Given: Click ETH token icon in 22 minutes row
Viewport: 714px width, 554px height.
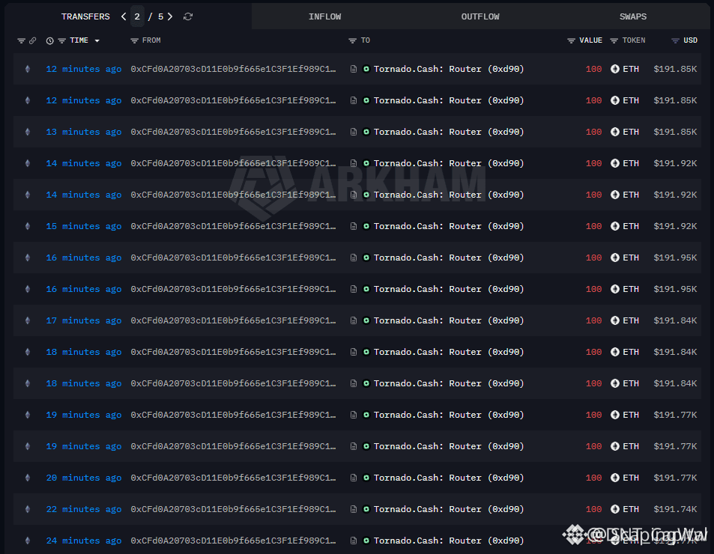Looking at the screenshot, I should [x=615, y=509].
